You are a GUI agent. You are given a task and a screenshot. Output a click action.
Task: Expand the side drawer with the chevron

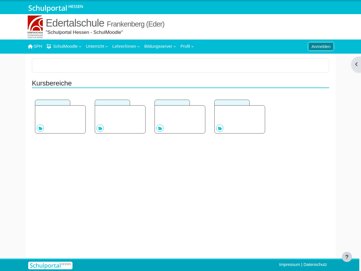tap(356, 64)
